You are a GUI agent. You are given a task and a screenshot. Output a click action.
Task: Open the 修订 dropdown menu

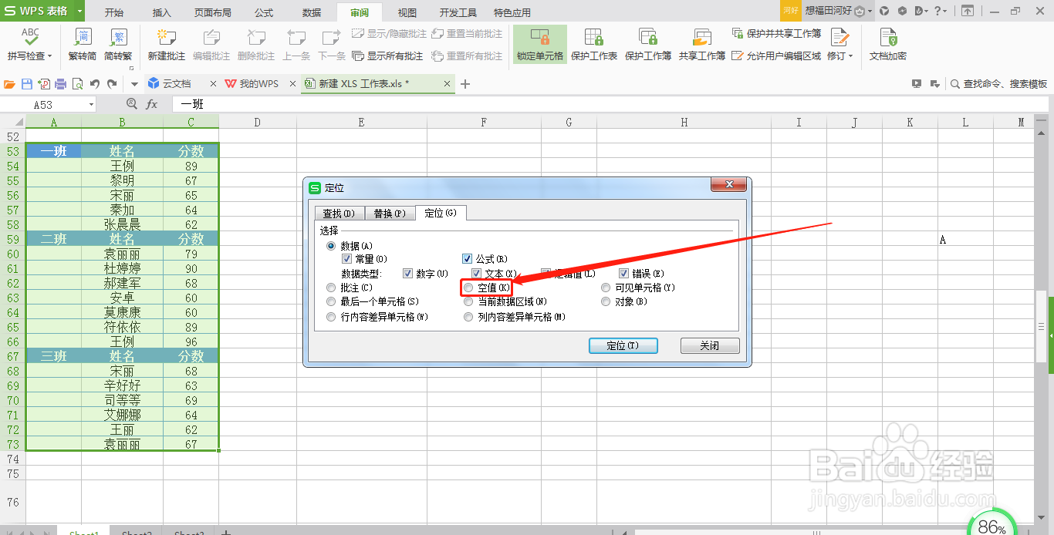point(849,55)
